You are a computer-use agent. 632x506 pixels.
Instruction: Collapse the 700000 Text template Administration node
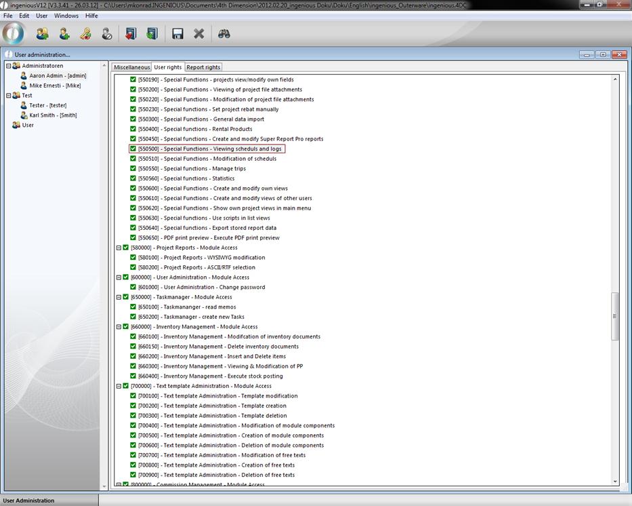pos(119,386)
